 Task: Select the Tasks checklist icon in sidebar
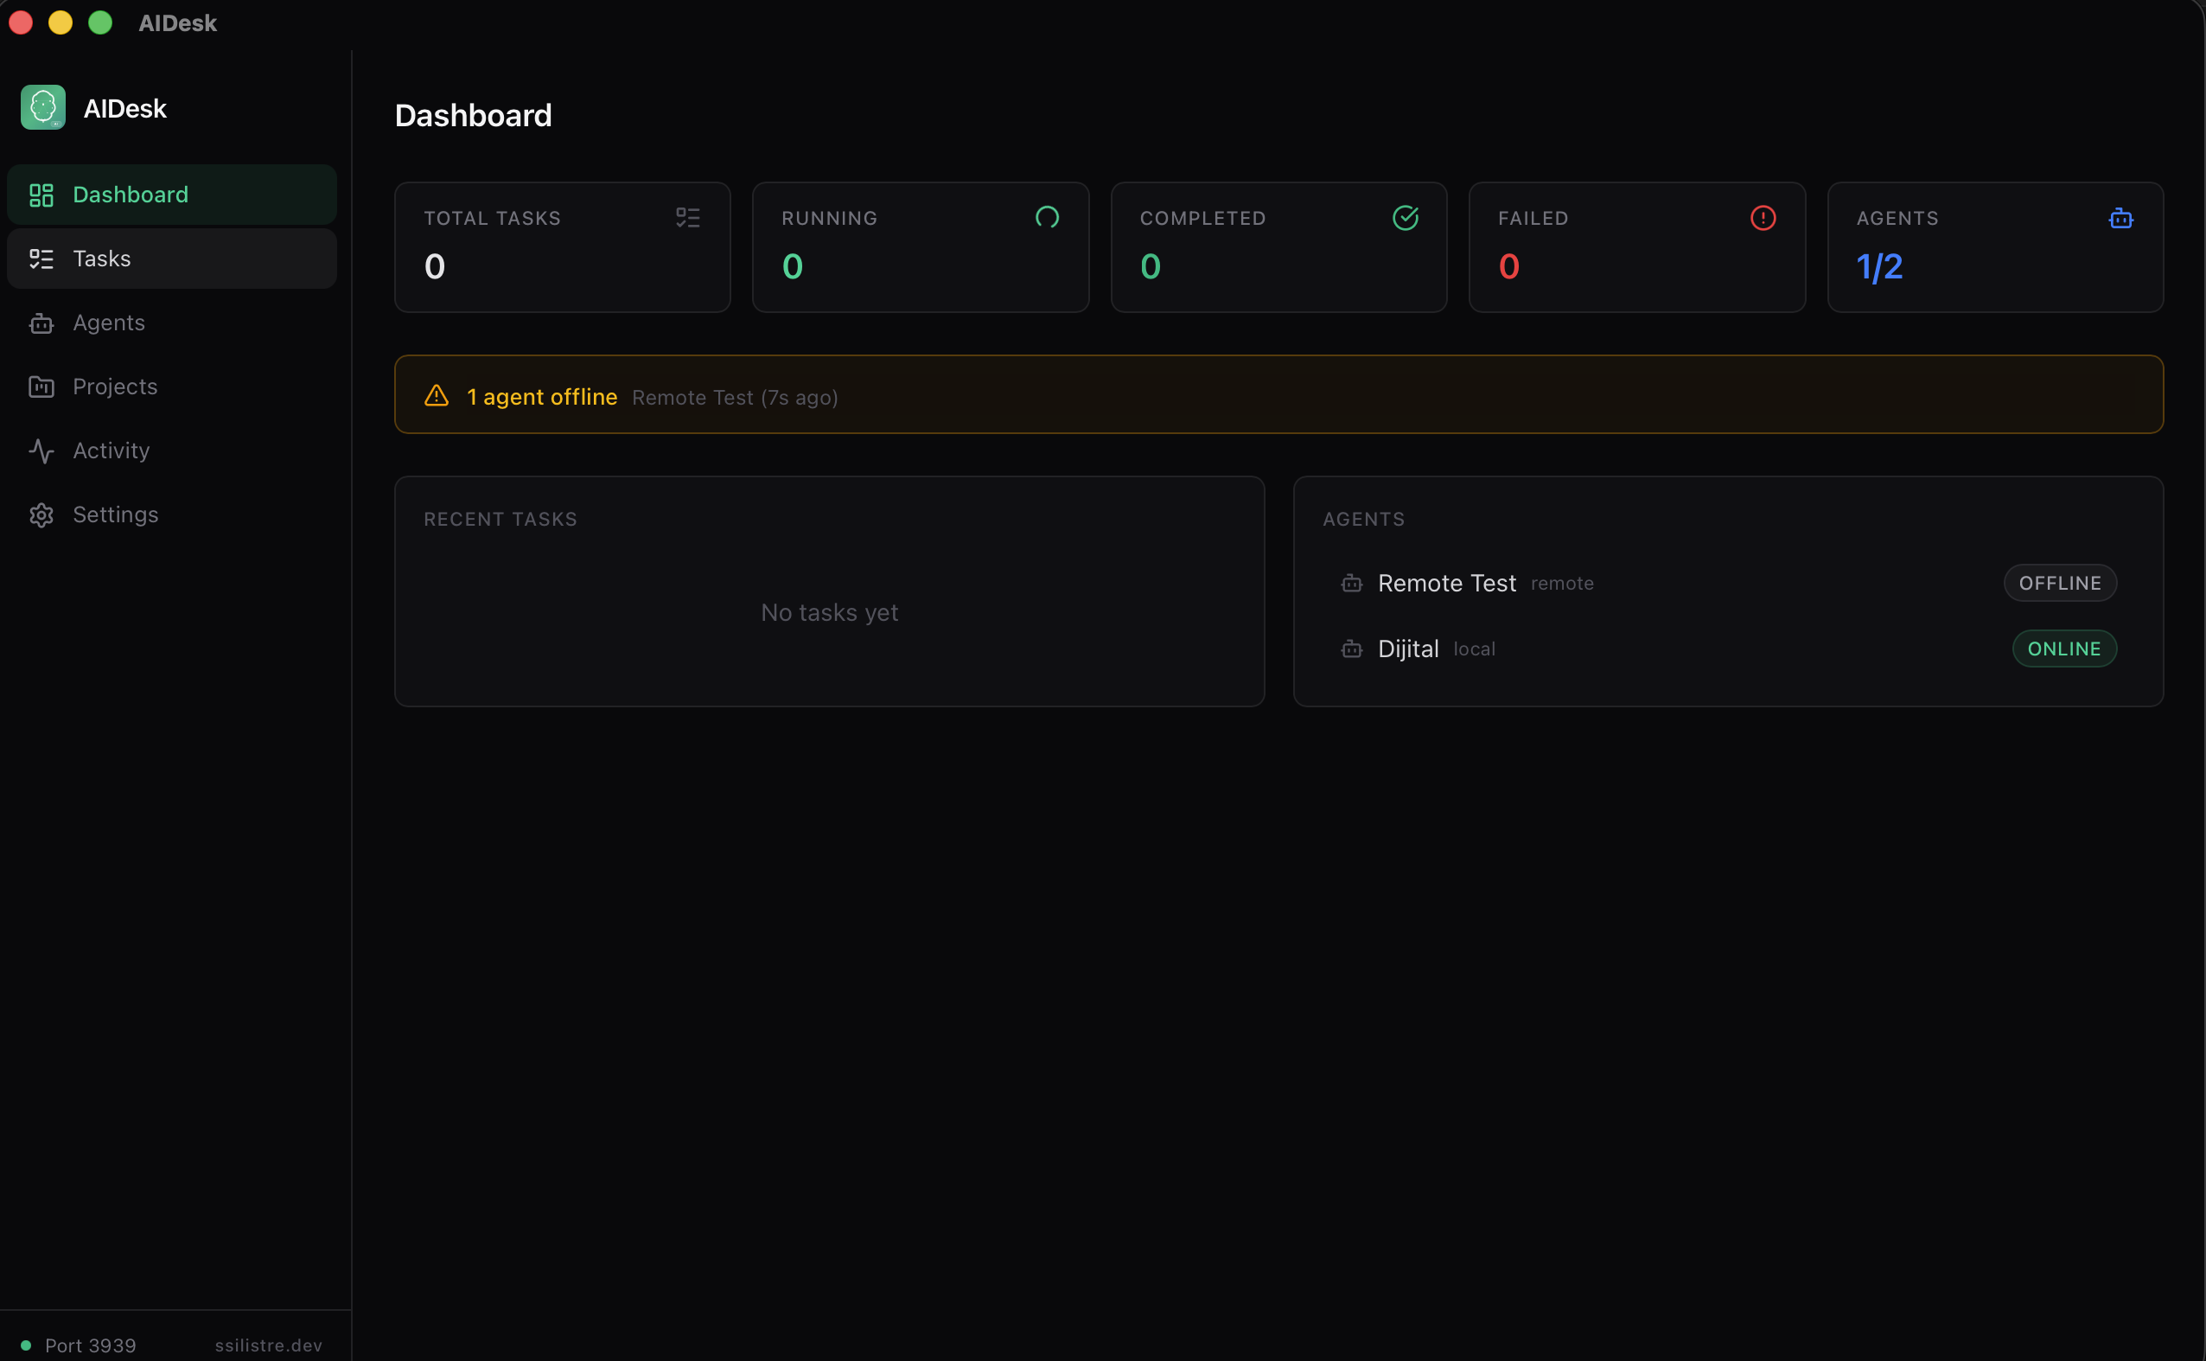tap(41, 259)
